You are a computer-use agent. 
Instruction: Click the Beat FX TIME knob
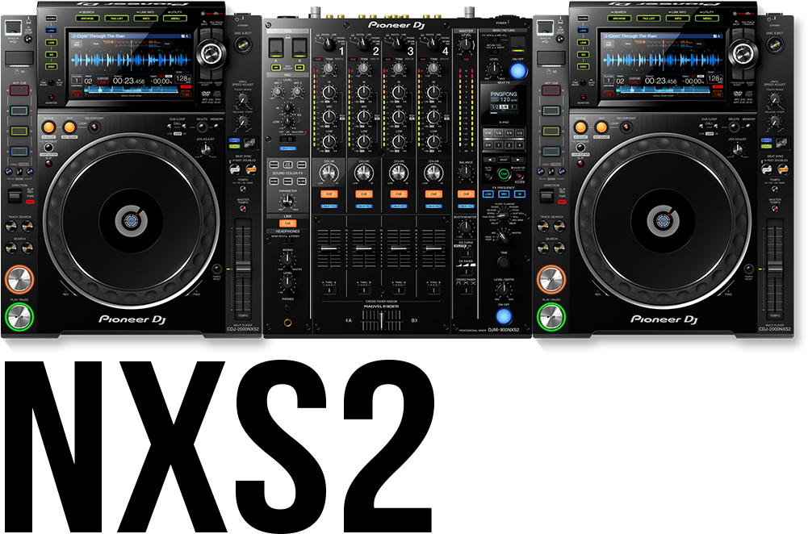(504, 262)
